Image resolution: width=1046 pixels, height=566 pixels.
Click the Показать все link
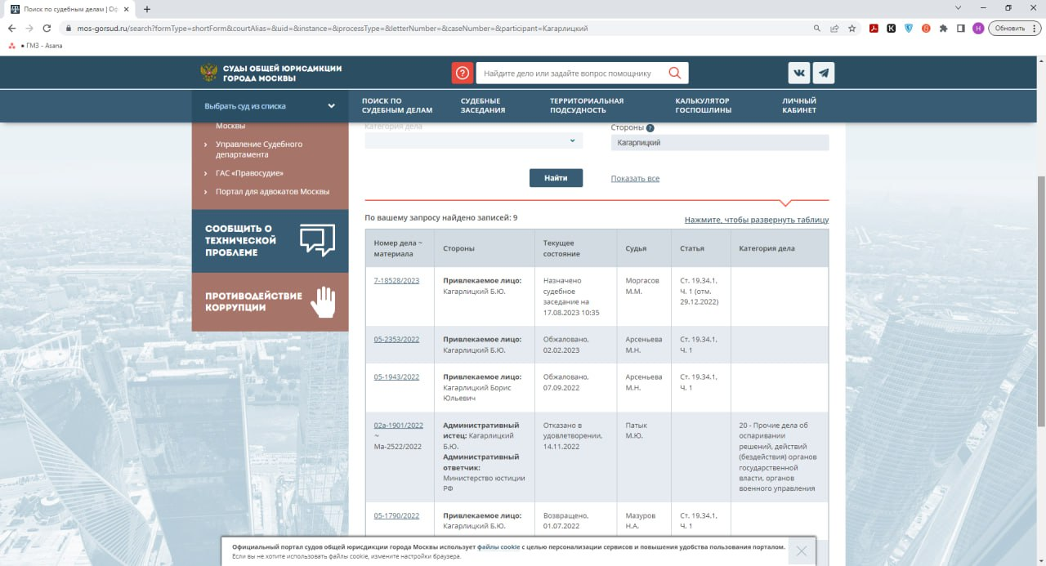pos(635,179)
